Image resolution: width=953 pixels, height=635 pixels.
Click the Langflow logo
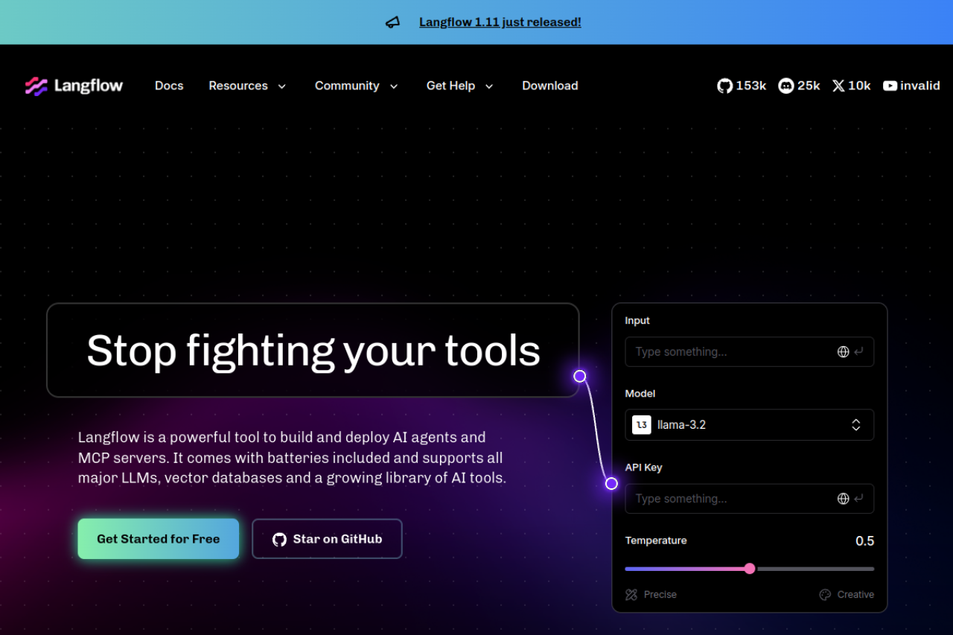74,86
